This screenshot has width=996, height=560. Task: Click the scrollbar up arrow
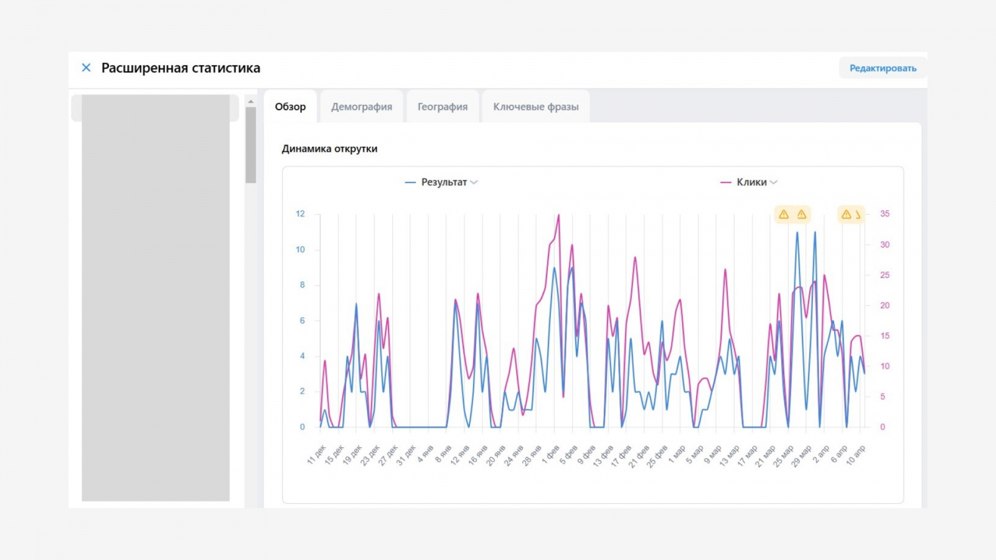(251, 101)
